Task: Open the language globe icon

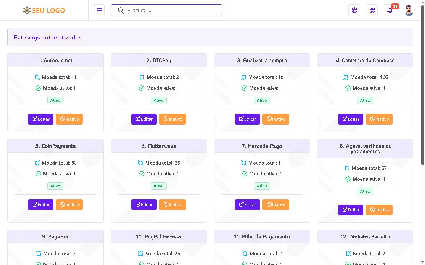Action: click(354, 10)
